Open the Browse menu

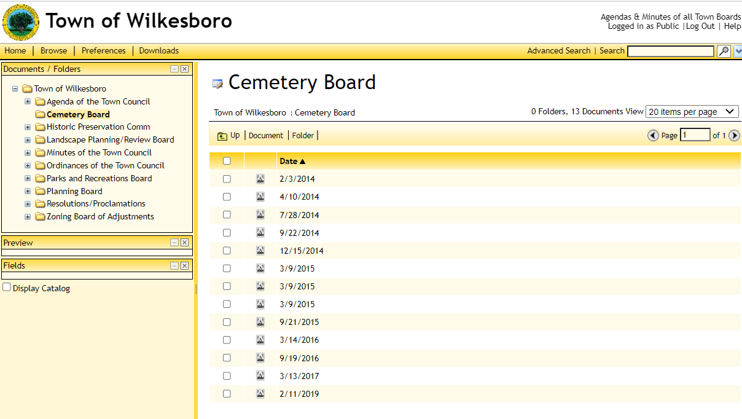pyautogui.click(x=53, y=51)
